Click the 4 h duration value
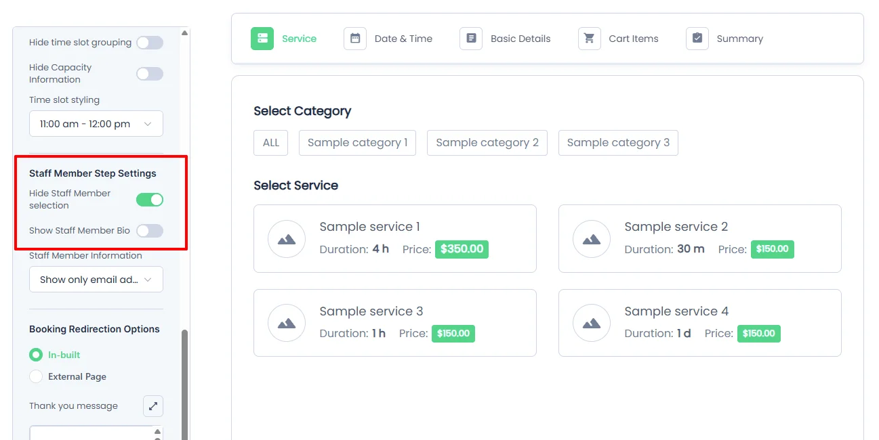The height and width of the screenshot is (440, 879). 381,249
